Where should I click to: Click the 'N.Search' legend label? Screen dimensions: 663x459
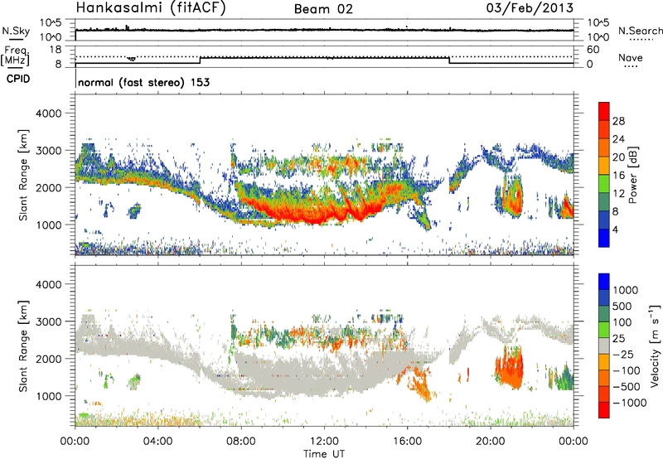[x=640, y=31]
